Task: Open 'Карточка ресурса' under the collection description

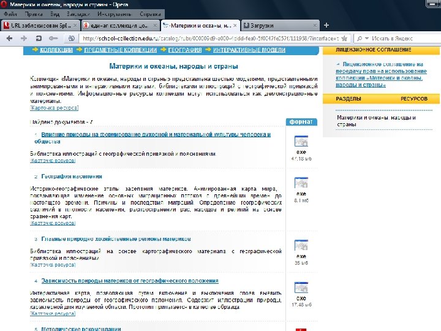Action: [54, 108]
